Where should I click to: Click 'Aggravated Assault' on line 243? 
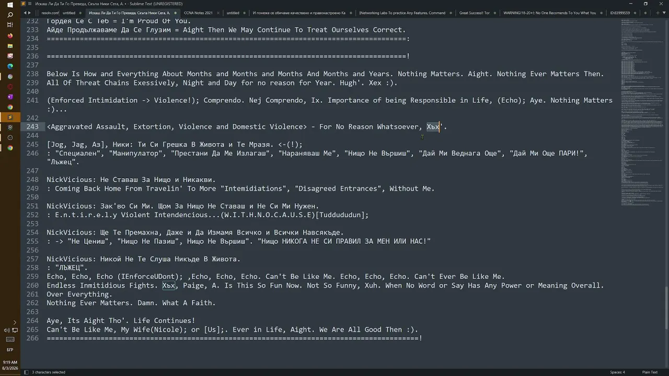88,127
